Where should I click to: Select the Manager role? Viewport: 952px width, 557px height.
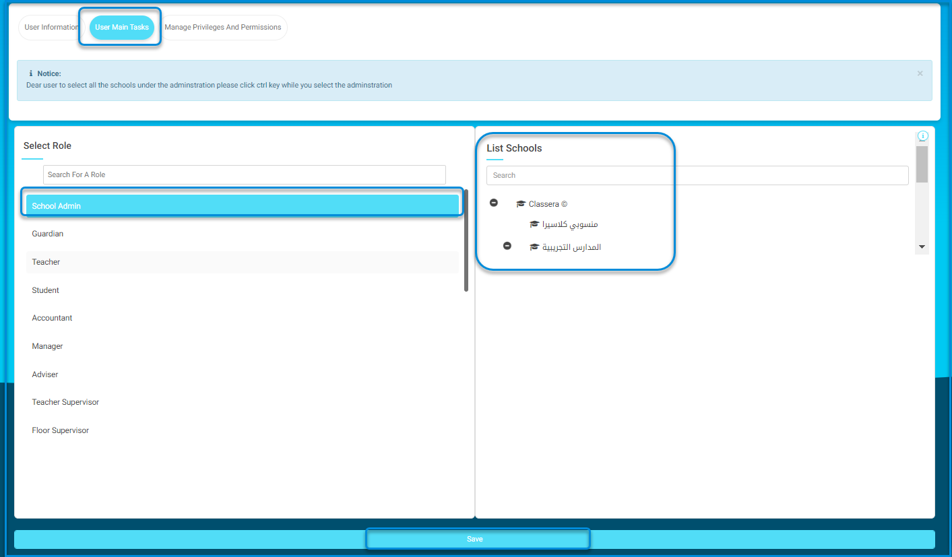pos(243,346)
